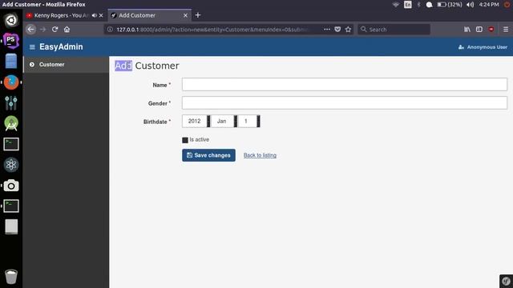The width and height of the screenshot is (513, 288).
Task: Bookmark this page with the star
Action: [348, 30]
